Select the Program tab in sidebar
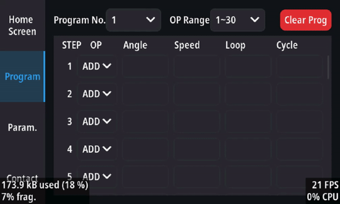Viewport: 340px width, 204px height. pos(22,76)
